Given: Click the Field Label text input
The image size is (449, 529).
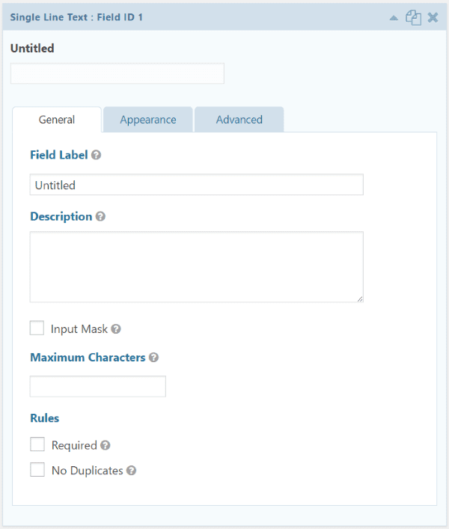Looking at the screenshot, I should (x=196, y=185).
